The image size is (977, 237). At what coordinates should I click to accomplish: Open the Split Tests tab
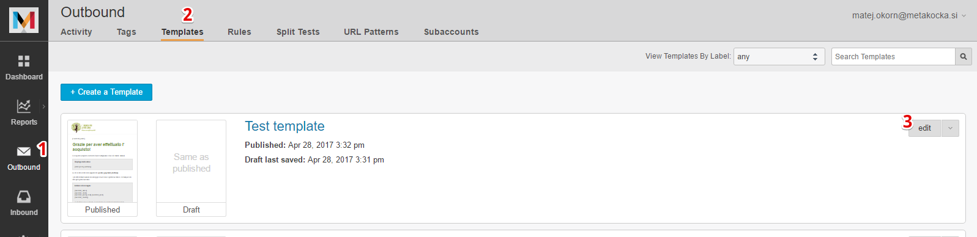[x=298, y=32]
